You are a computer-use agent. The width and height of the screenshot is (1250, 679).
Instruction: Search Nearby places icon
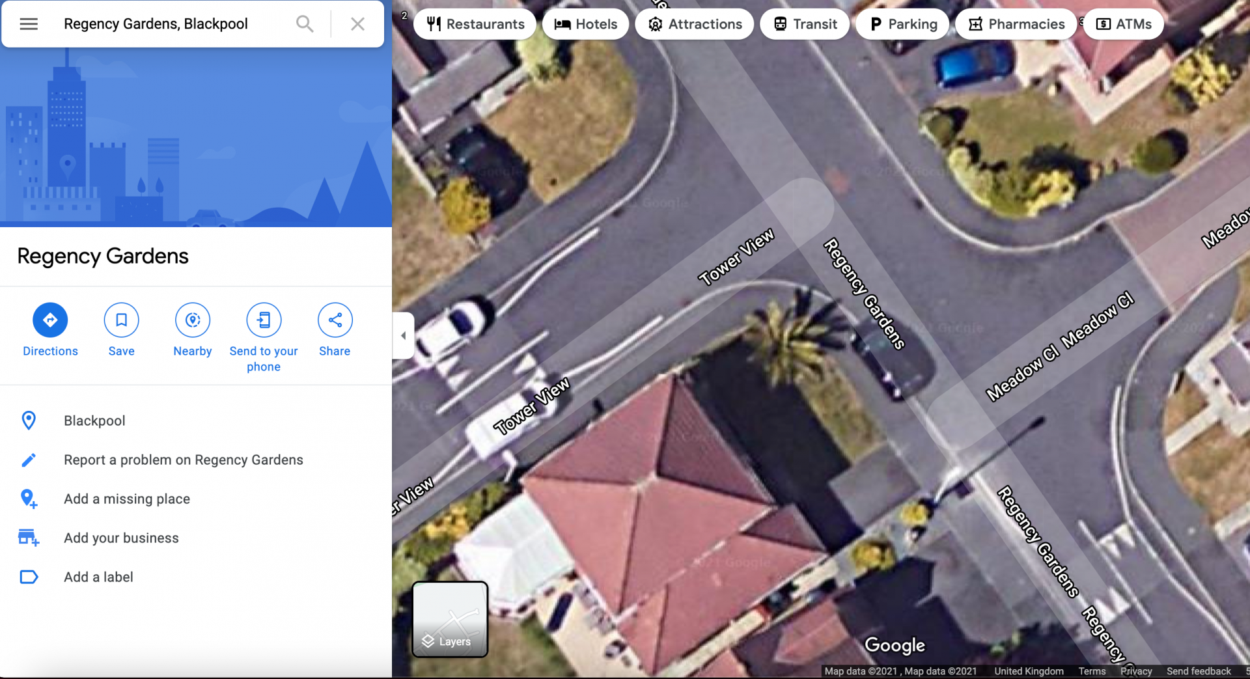[193, 320]
